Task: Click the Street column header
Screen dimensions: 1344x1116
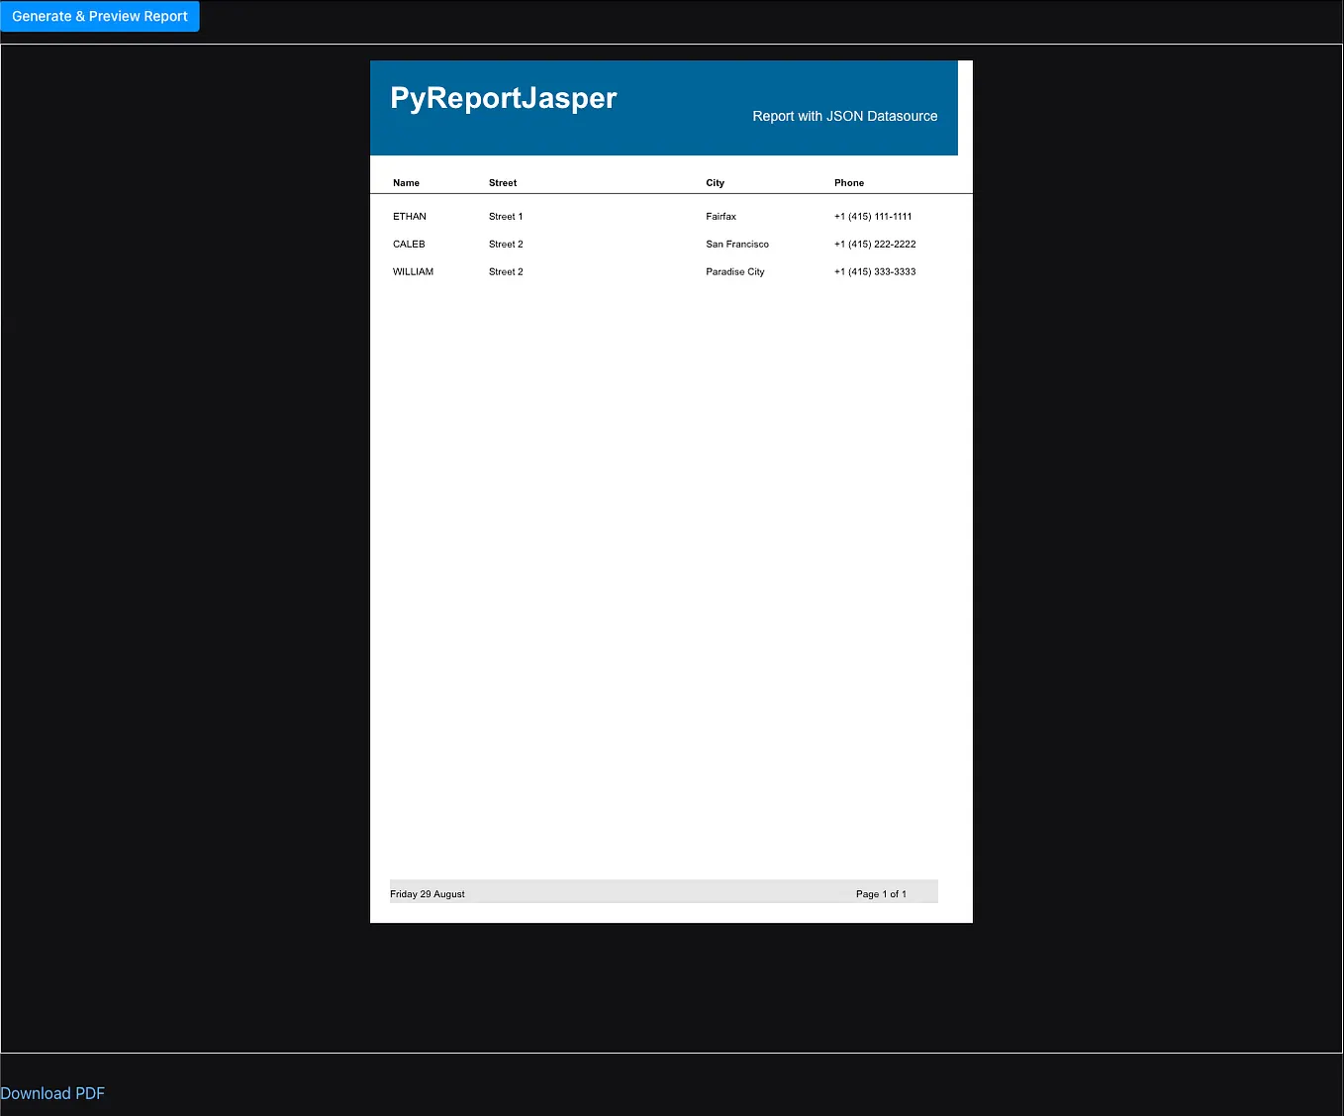Action: click(503, 182)
